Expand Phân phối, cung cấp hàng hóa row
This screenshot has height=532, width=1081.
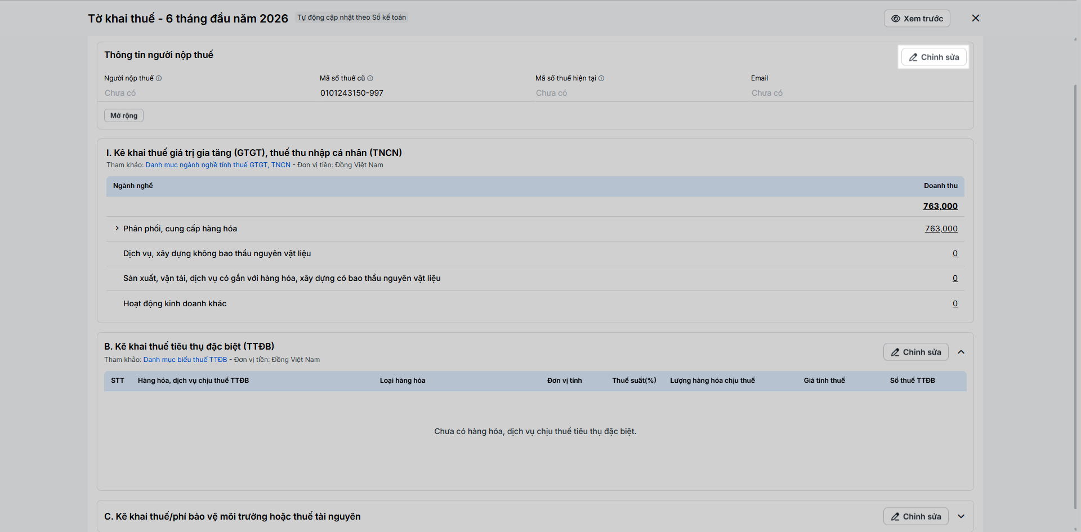(117, 228)
